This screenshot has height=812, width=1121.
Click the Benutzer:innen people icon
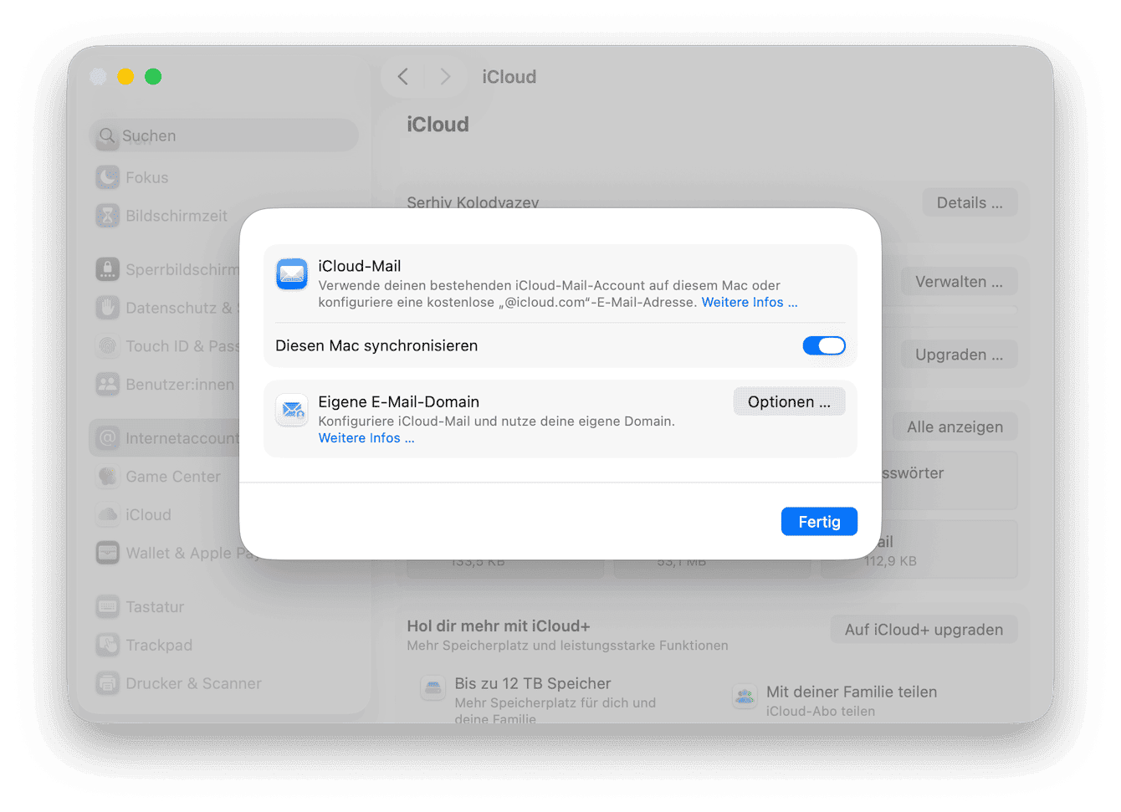pos(108,385)
